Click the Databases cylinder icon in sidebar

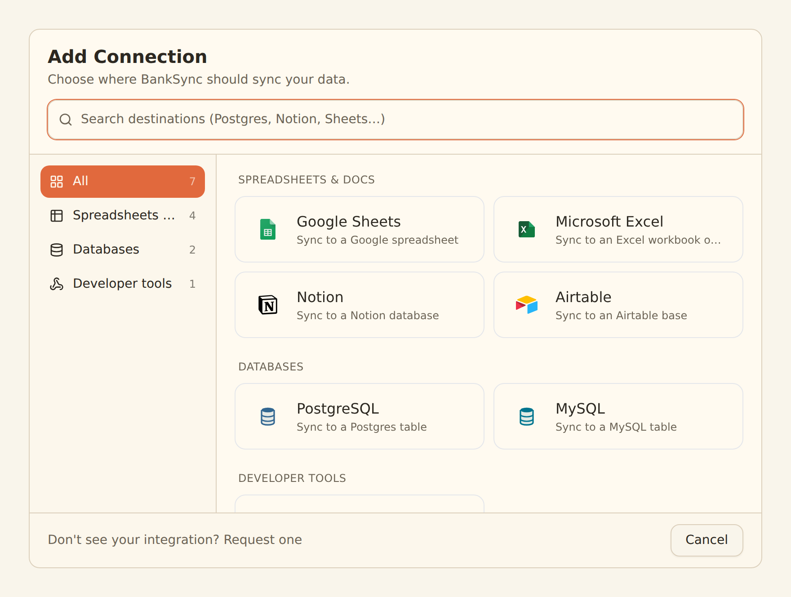tap(57, 250)
